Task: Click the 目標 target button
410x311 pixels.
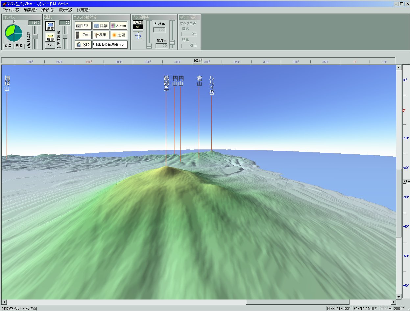Action: [19, 46]
